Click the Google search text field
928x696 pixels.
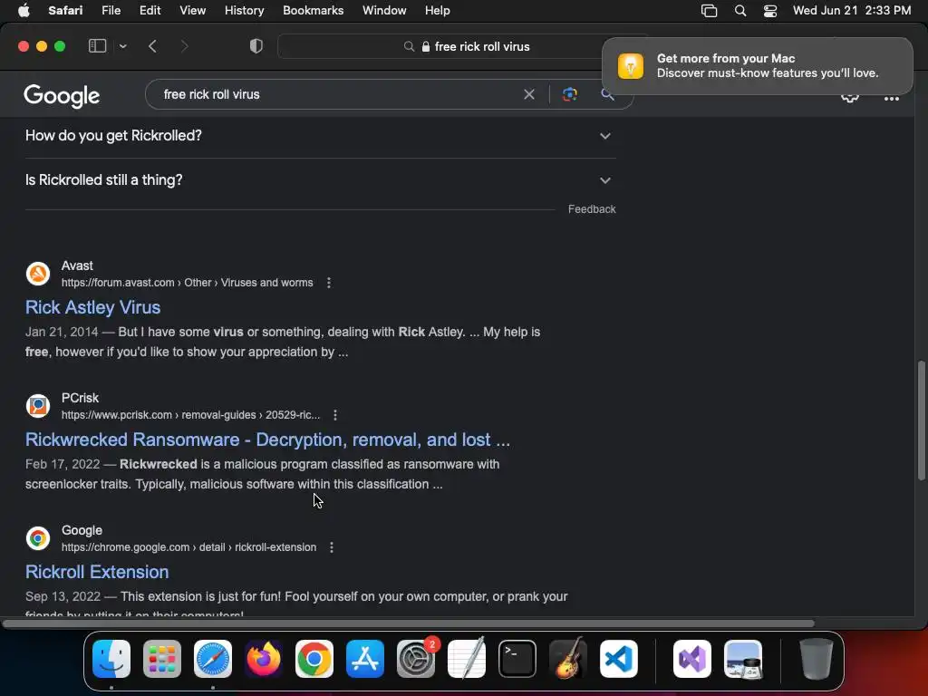coord(337,94)
